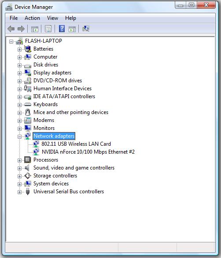Close the Device Manager window

point(206,5)
